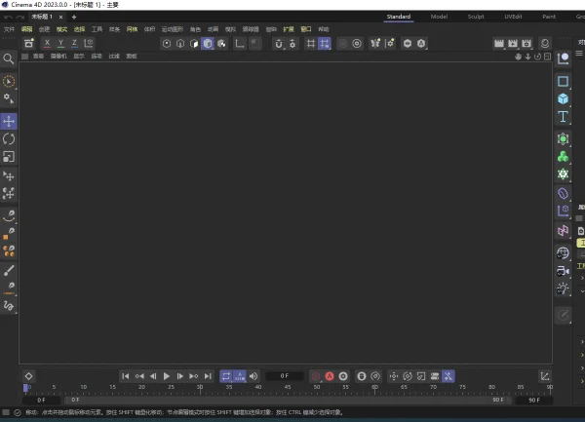
Task: Switch to the Sculpt layout tab
Action: [x=476, y=17]
